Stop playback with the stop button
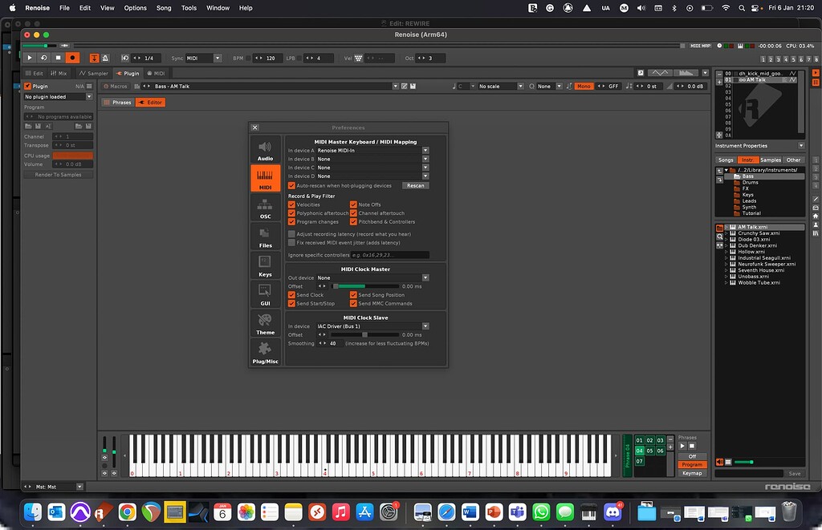 point(58,59)
